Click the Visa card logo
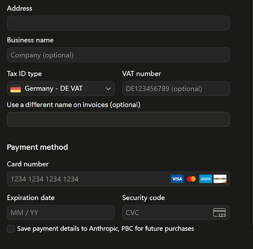253x249 pixels. (177, 179)
